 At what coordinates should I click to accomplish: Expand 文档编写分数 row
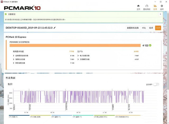click(x=78, y=59)
